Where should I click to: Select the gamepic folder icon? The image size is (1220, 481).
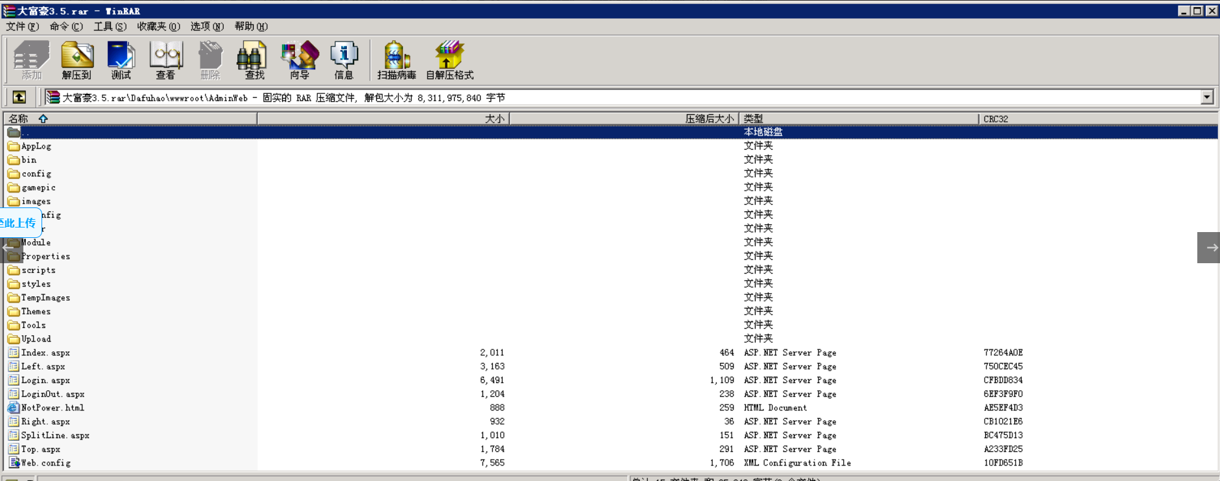tap(14, 187)
